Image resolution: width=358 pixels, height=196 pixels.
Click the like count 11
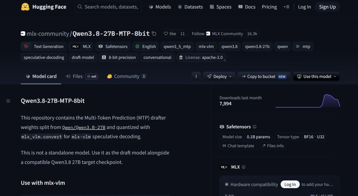(182, 34)
